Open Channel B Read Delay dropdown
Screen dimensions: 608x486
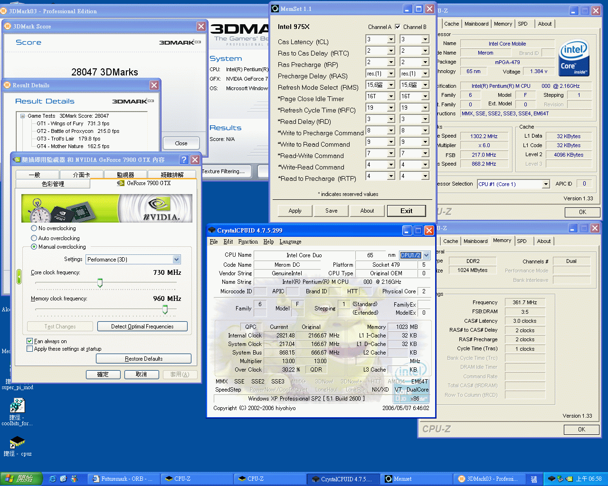[425, 119]
